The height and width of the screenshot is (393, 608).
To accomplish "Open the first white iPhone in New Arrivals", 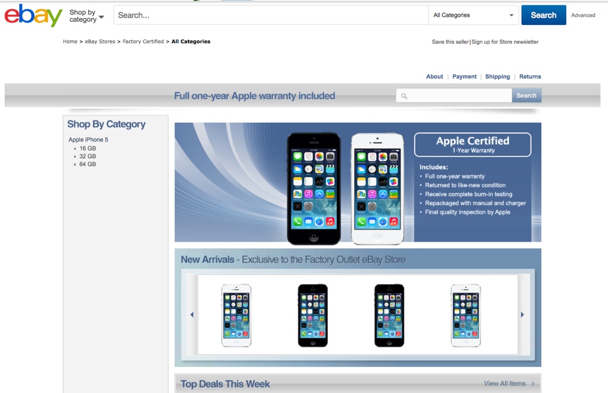I will tap(236, 315).
